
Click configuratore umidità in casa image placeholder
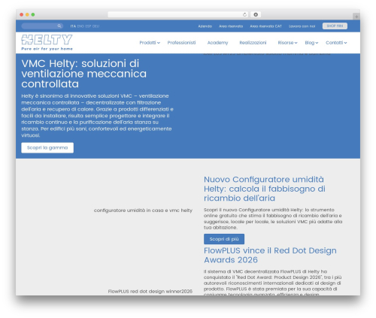143,210
